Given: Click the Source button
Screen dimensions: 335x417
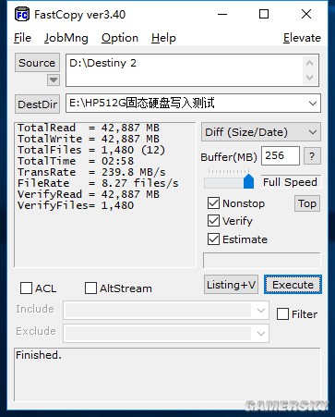Looking at the screenshot, I should click(37, 63).
